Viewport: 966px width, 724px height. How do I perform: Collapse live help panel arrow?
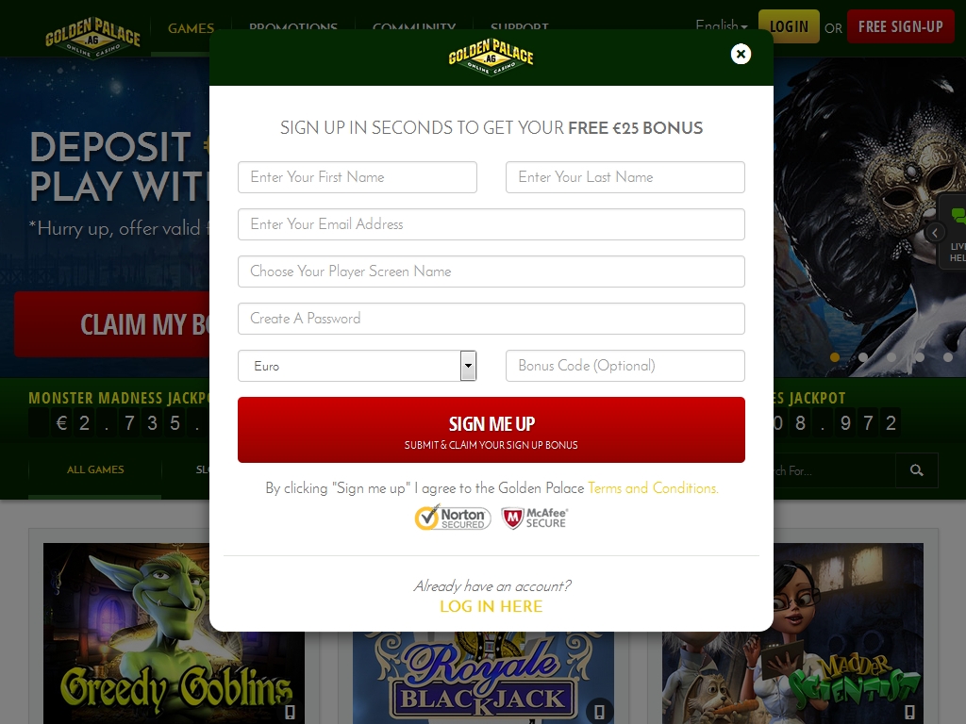[x=935, y=233]
